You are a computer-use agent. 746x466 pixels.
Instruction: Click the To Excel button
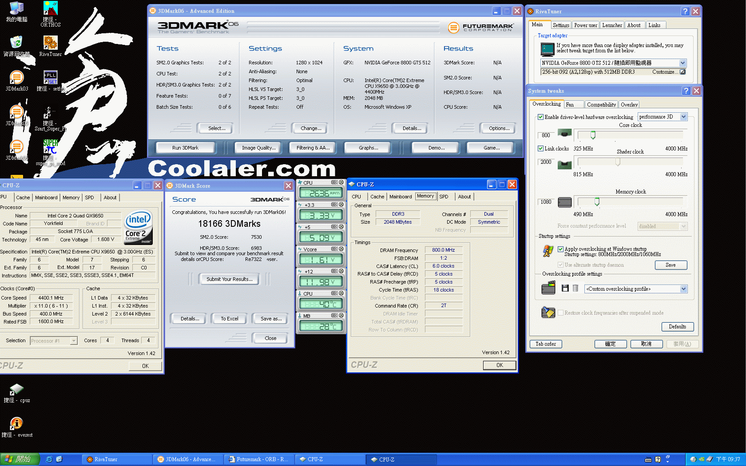coord(230,319)
